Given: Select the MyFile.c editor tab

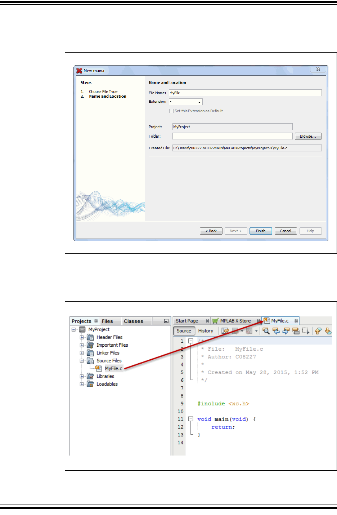Looking at the screenshot, I should (280, 321).
